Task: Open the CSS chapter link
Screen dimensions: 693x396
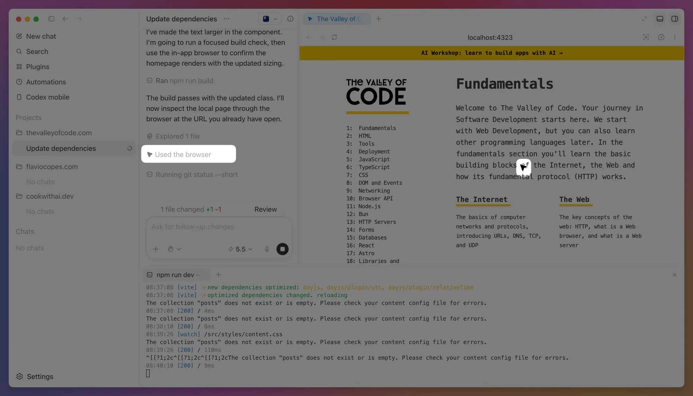Action: [363, 175]
